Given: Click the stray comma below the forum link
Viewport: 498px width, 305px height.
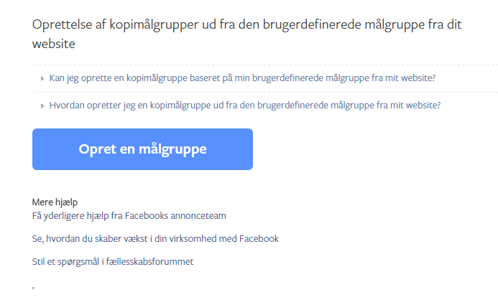Looking at the screenshot, I should (x=33, y=287).
